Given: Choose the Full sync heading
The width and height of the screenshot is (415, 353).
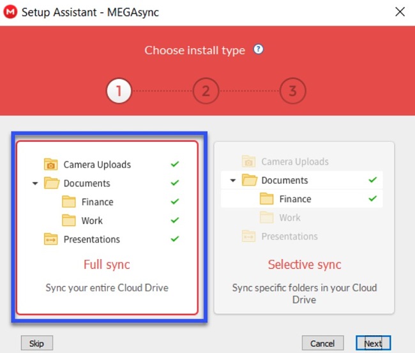Looking at the screenshot, I should pos(107,264).
